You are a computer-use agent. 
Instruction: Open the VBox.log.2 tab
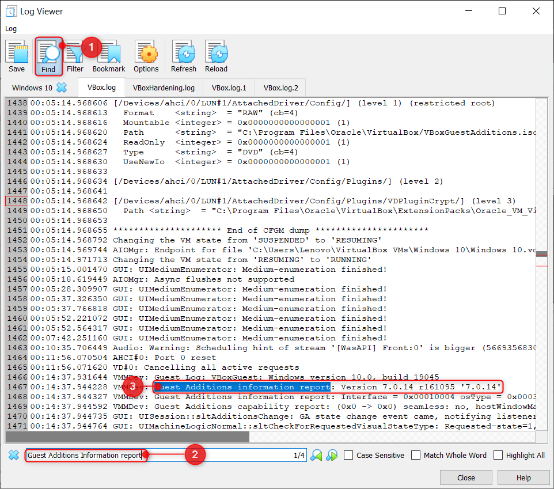(x=281, y=88)
